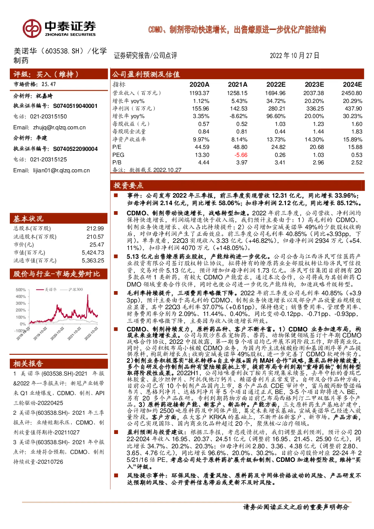Click the 分析师: 李建 line
The width and height of the screenshot is (374, 529).
pyautogui.click(x=30, y=138)
